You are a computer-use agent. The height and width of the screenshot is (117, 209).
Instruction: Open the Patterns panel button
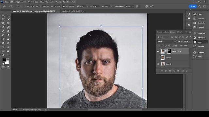[199, 27]
